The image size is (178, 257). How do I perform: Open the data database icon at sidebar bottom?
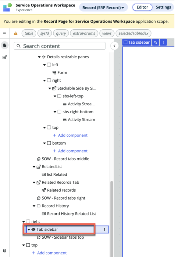click(x=5, y=251)
